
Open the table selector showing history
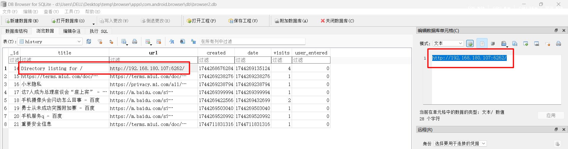point(50,42)
